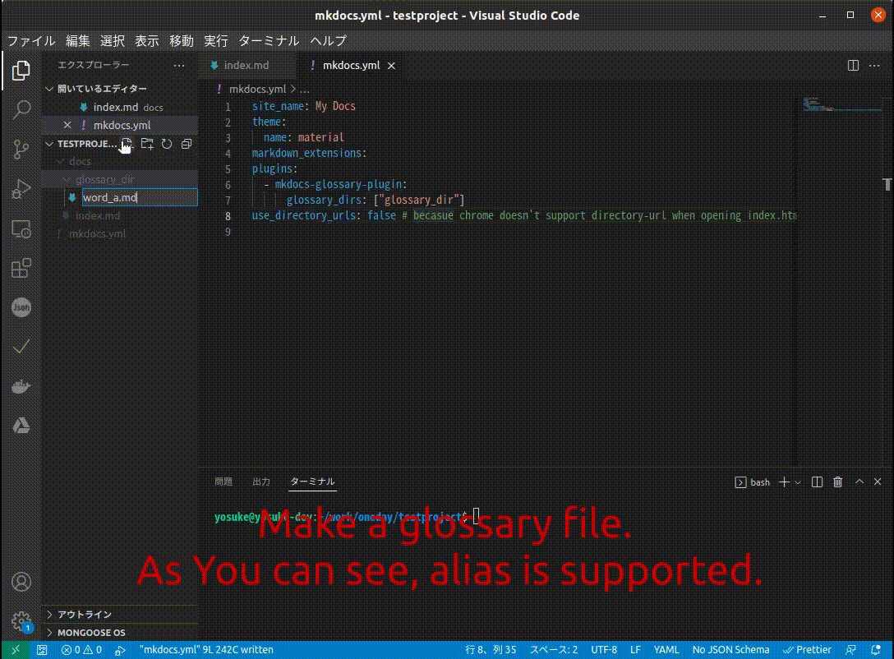
Task: Open the File menu
Action: tap(31, 41)
